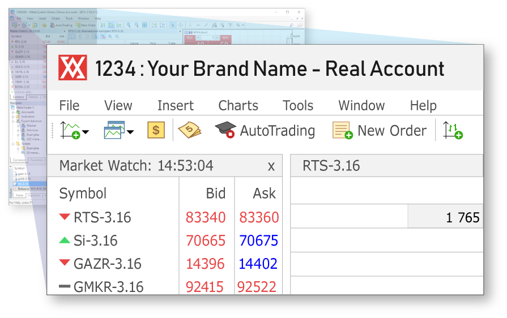Image resolution: width=507 pixels, height=318 pixels.
Task: Select the crosshair tool in background toolbar
Action: coord(181,25)
